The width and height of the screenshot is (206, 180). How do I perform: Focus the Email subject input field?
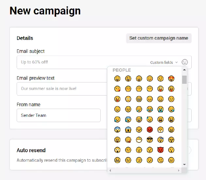[82, 62]
